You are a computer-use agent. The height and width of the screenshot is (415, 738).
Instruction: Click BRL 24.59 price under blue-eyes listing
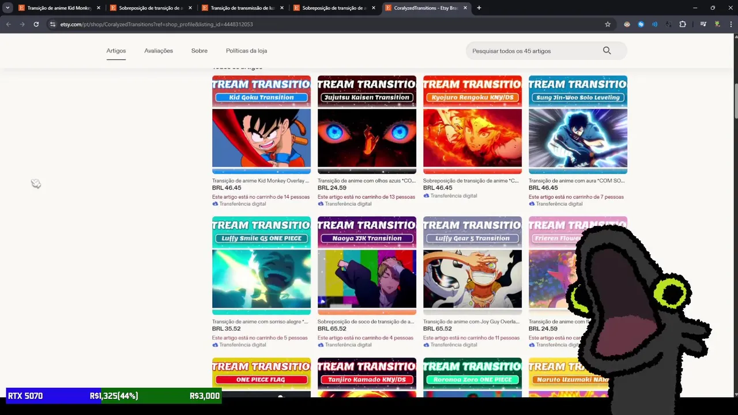pyautogui.click(x=332, y=188)
